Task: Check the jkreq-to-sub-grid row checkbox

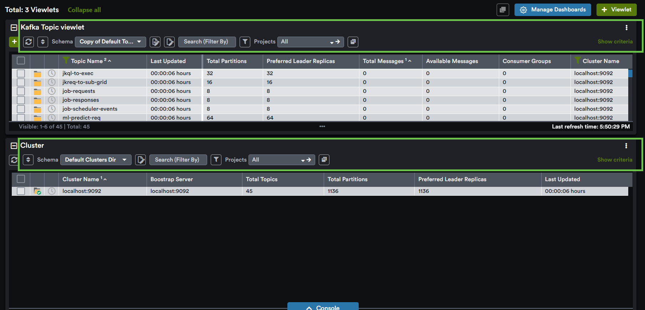Action: click(x=21, y=82)
